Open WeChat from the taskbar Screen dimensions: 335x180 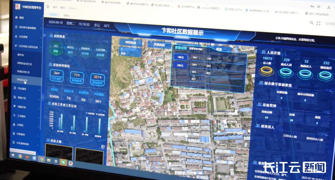coord(63,161)
